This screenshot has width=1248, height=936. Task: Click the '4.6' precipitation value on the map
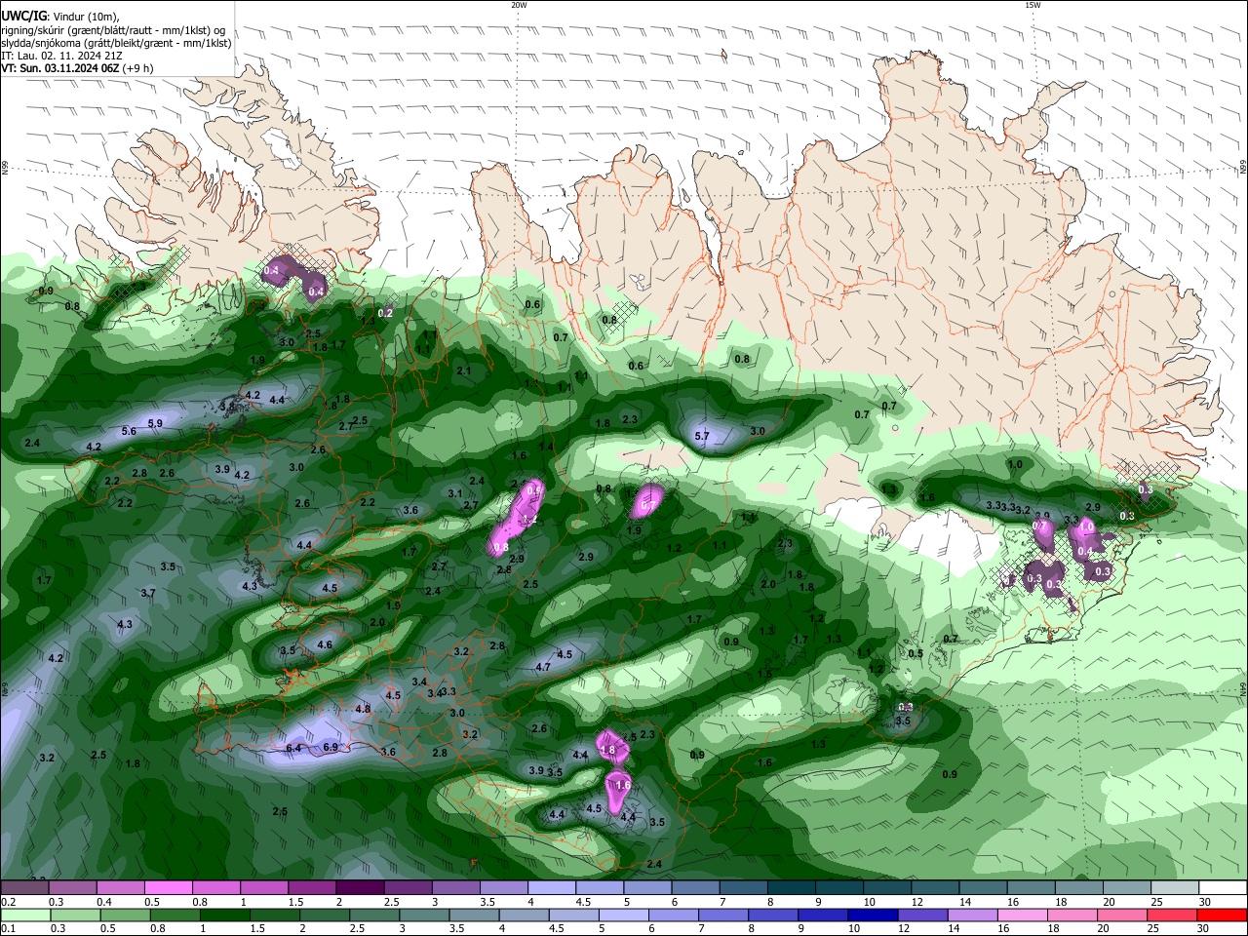(x=325, y=644)
